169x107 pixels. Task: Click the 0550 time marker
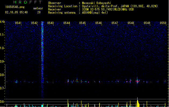[x=163, y=23]
